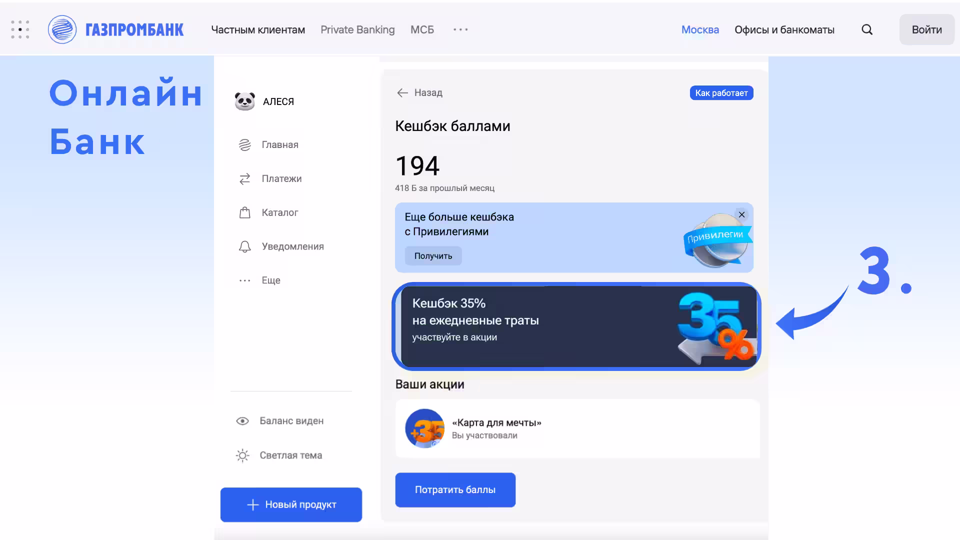Click the Карта для мечты promo icon

tap(425, 428)
